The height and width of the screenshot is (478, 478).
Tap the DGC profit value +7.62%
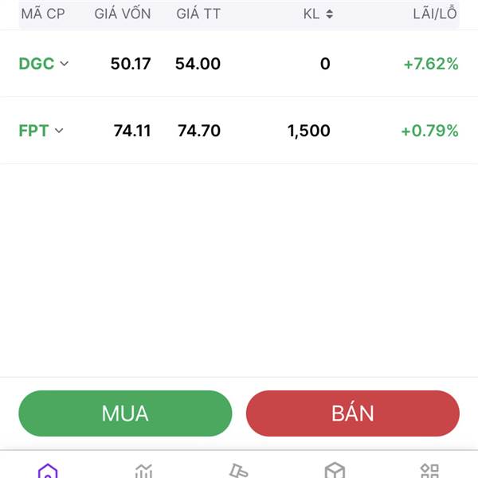[431, 64]
